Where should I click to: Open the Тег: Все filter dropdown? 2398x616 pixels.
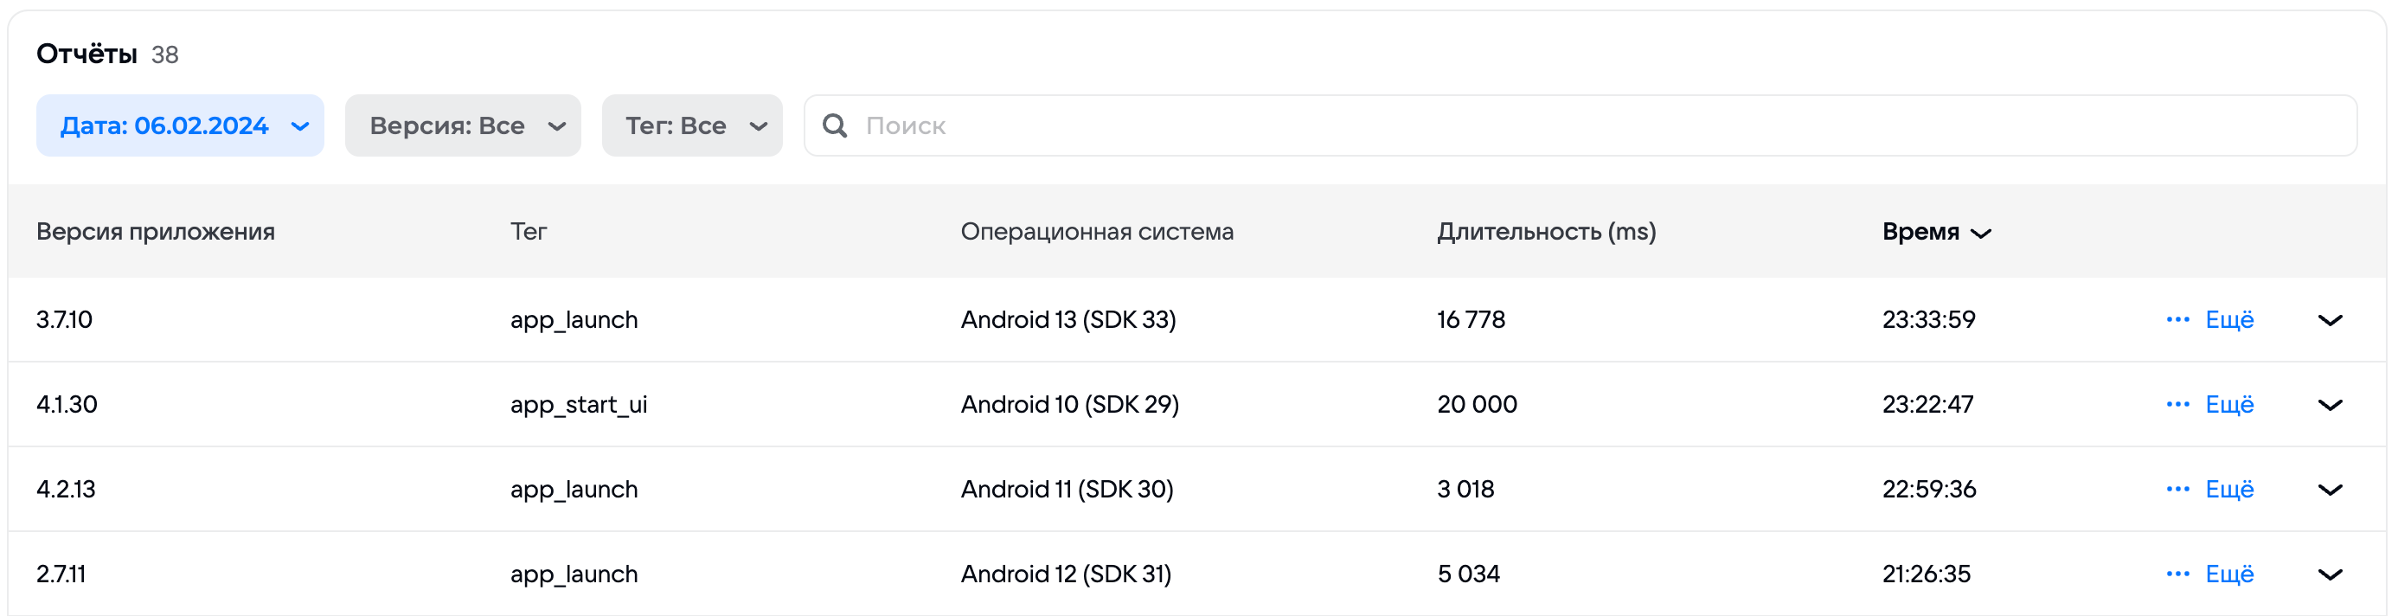[692, 125]
